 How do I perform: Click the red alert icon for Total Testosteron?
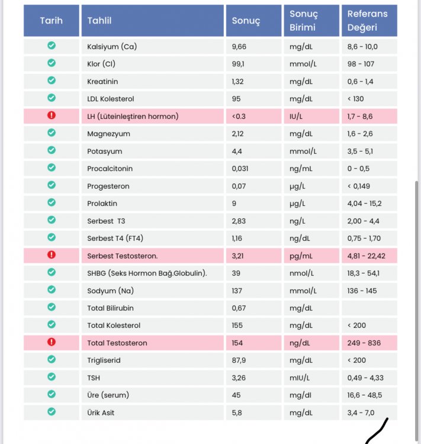pos(52,342)
